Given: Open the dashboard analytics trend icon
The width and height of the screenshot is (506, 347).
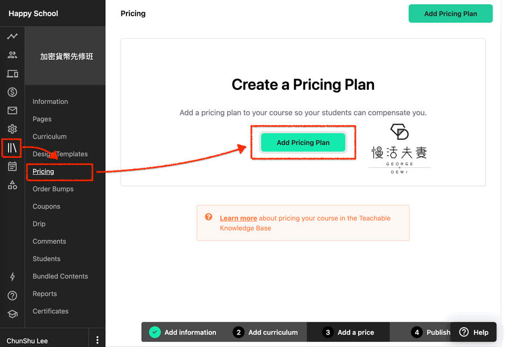Looking at the screenshot, I should 12,36.
